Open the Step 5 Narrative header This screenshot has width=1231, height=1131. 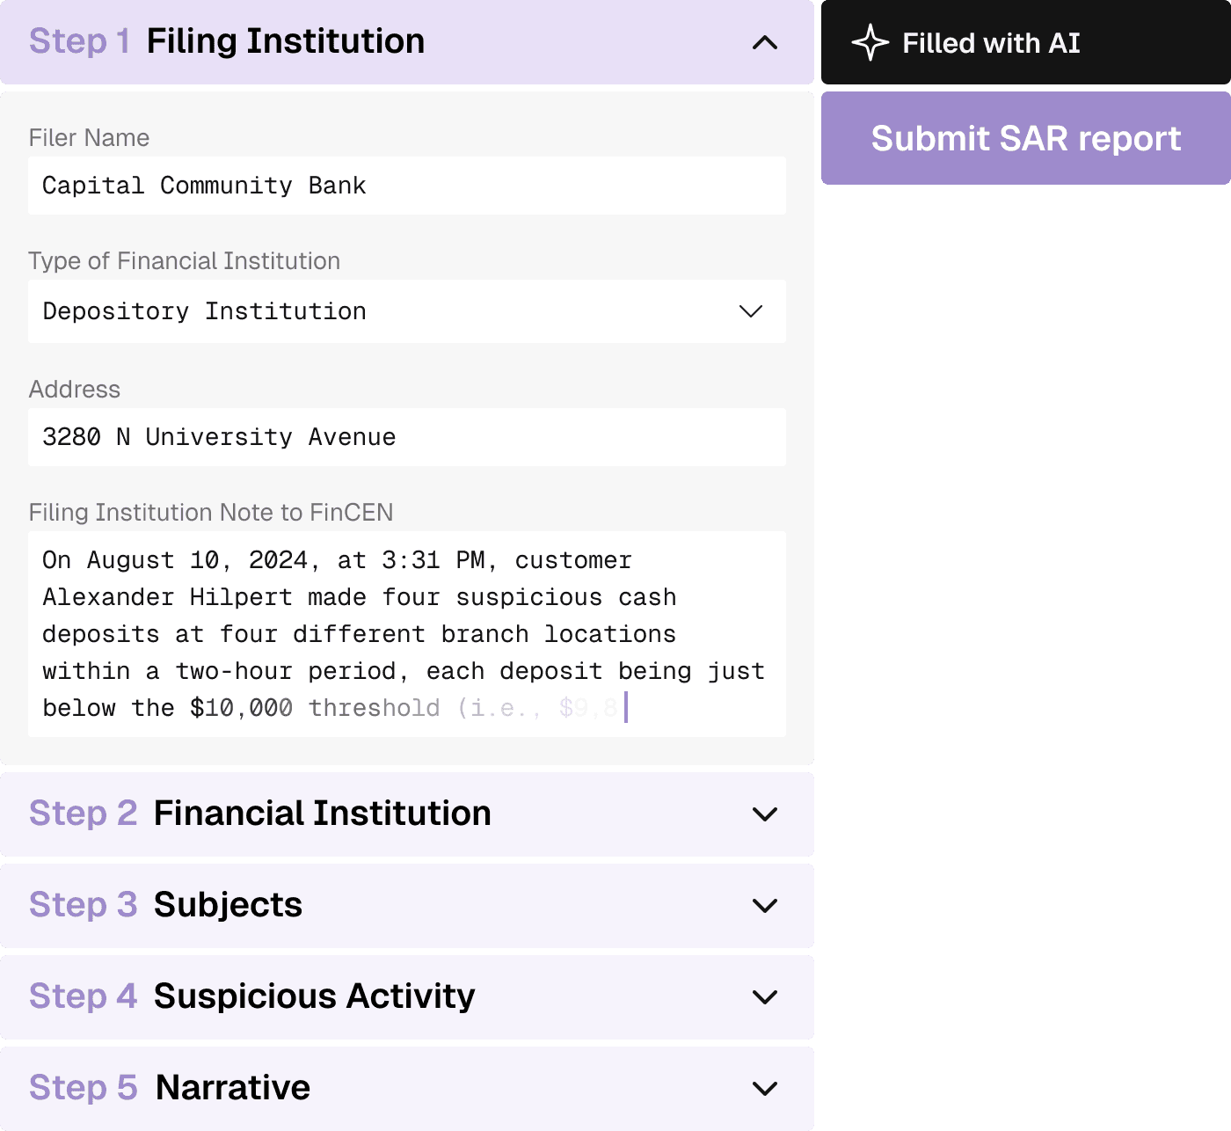pyautogui.click(x=407, y=1089)
